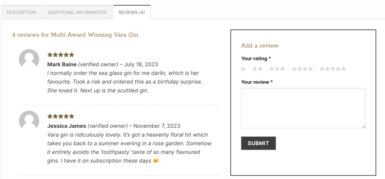Click Mark Baine's avatar image
The height and width of the screenshot is (179, 385).
[29, 59]
